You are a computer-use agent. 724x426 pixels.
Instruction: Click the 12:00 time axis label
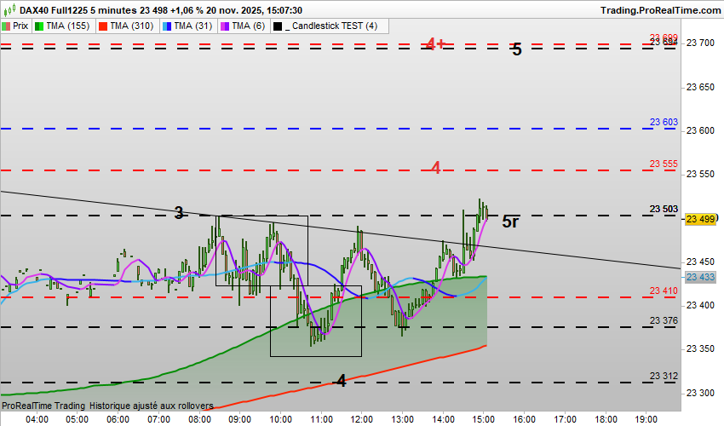pyautogui.click(x=361, y=419)
